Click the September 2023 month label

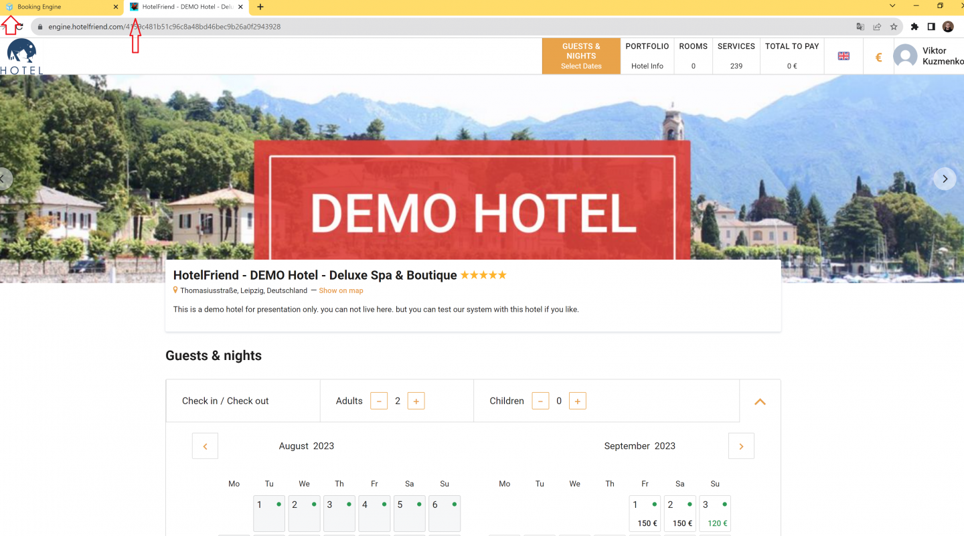click(640, 446)
